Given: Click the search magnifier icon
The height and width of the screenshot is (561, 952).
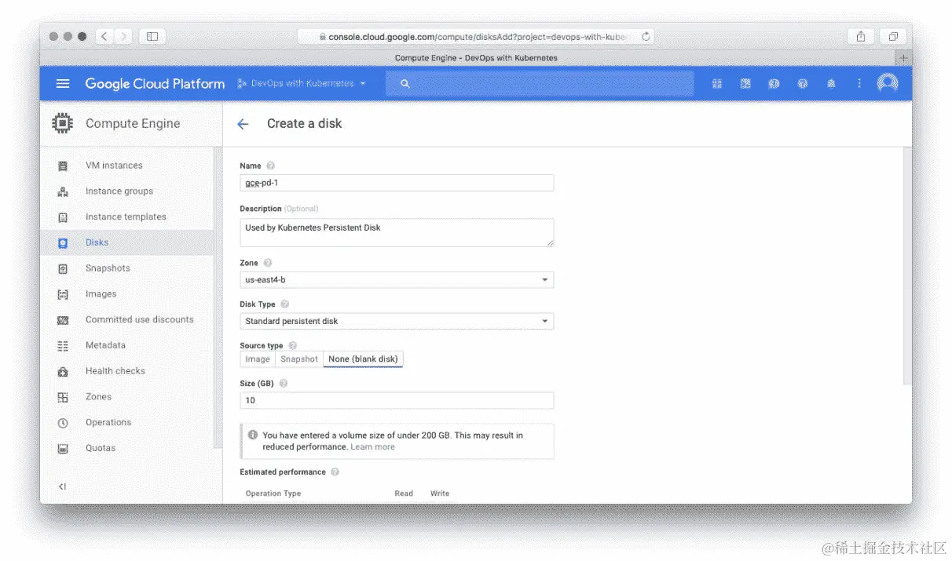Looking at the screenshot, I should (x=405, y=84).
